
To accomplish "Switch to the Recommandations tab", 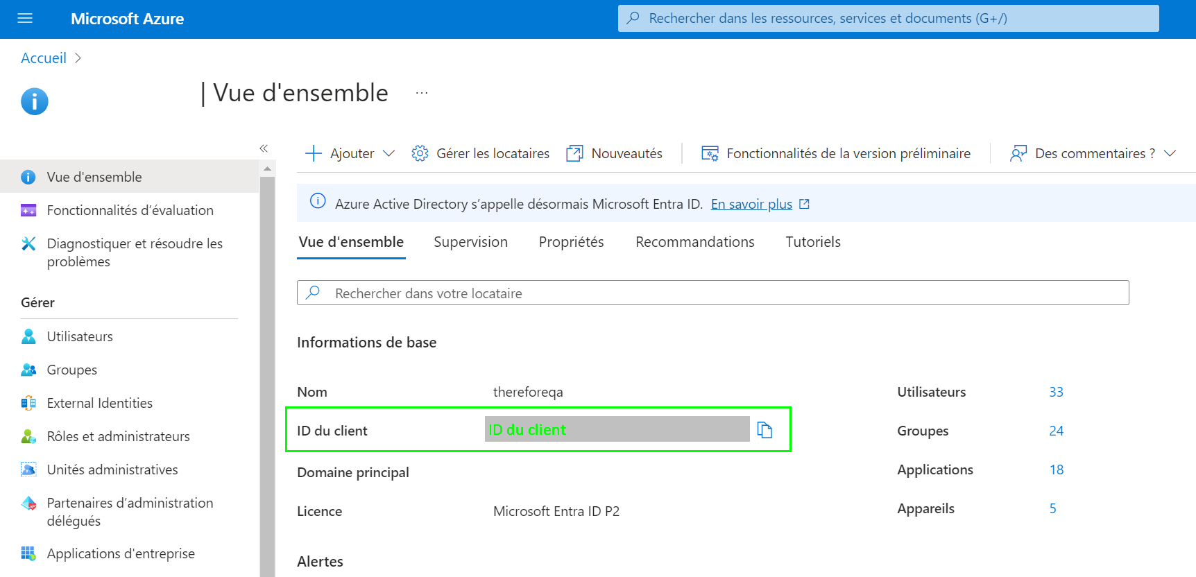I will (694, 242).
